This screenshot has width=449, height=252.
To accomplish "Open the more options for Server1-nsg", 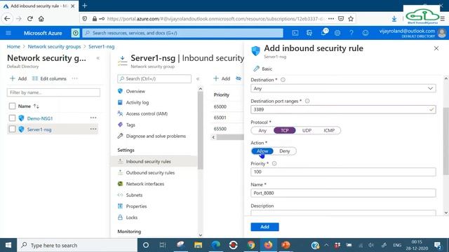I will pyautogui.click(x=93, y=129).
